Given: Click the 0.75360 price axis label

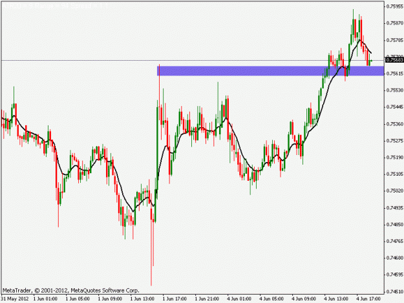Looking at the screenshot, I should pos(395,124).
